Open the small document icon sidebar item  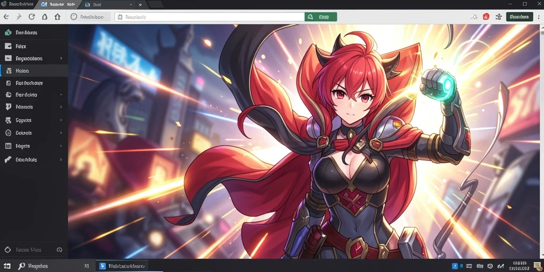(34, 83)
